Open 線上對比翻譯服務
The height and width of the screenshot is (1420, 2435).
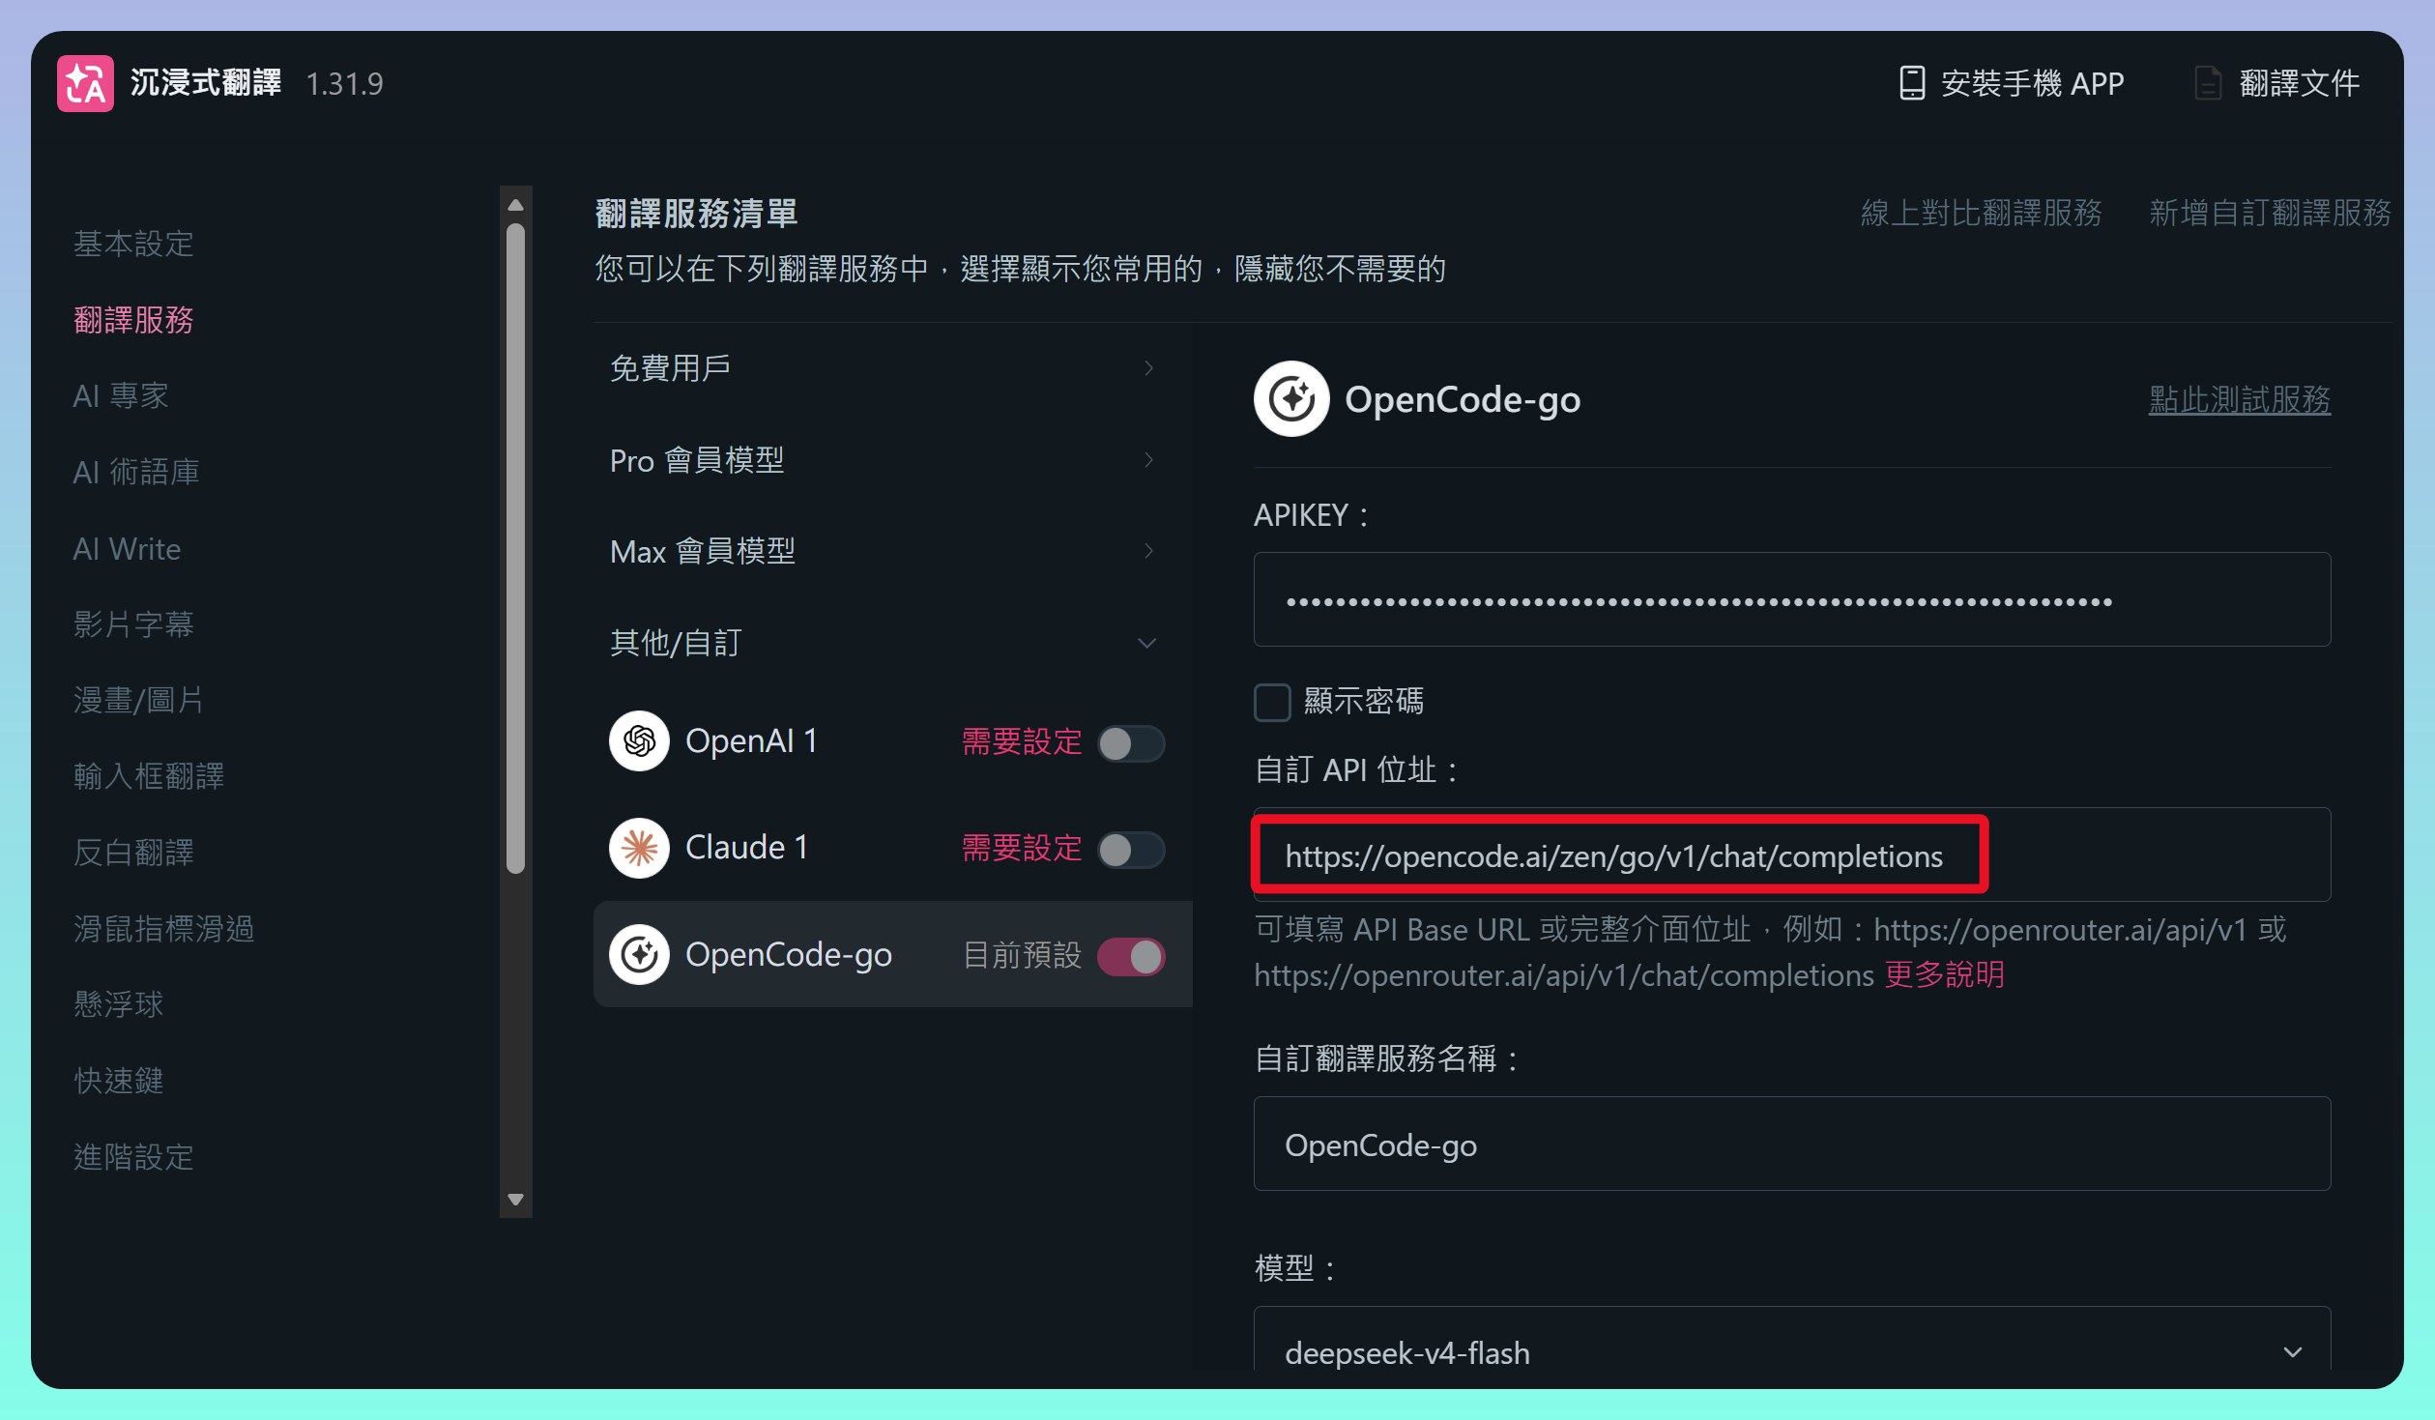pos(1982,213)
